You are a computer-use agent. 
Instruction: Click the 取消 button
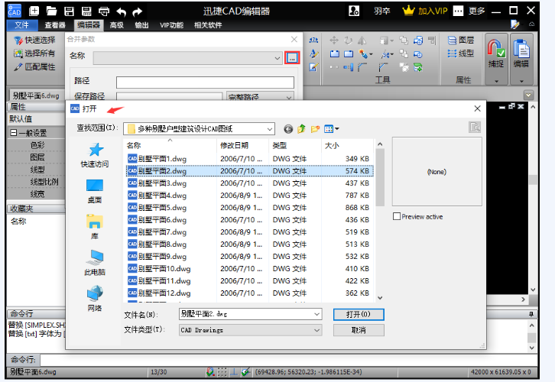point(359,330)
